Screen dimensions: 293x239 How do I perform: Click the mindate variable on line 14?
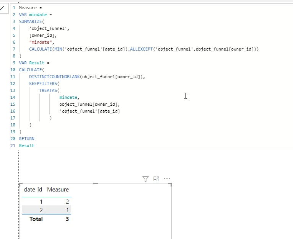coord(68,97)
